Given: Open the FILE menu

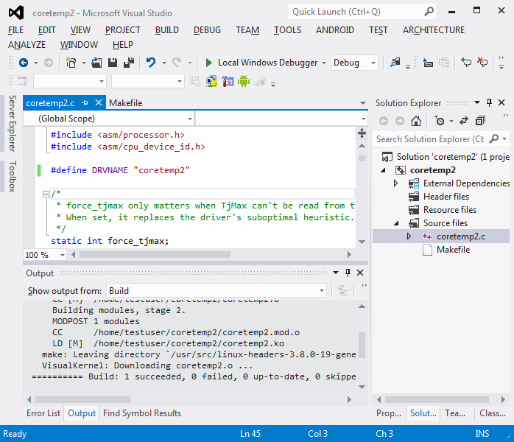Looking at the screenshot, I should 15,30.
